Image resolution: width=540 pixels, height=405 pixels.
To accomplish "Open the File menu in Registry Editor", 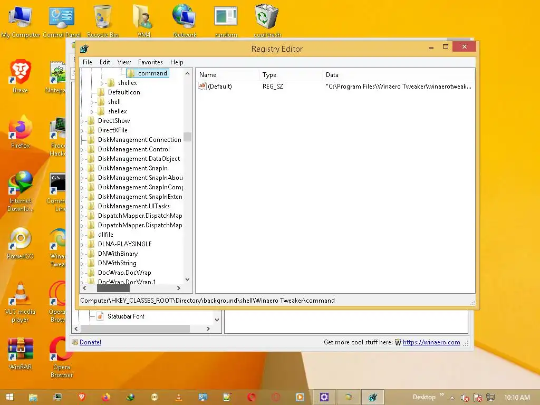I will click(87, 62).
